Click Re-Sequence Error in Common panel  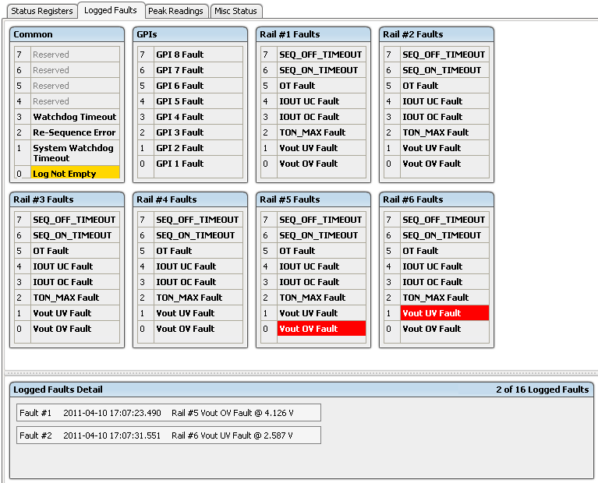click(75, 132)
